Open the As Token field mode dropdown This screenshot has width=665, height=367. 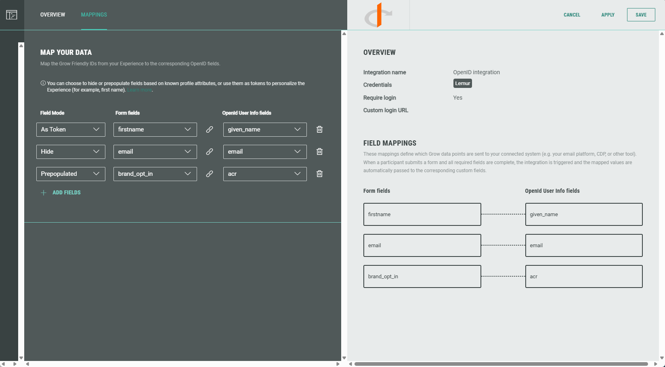tap(71, 129)
